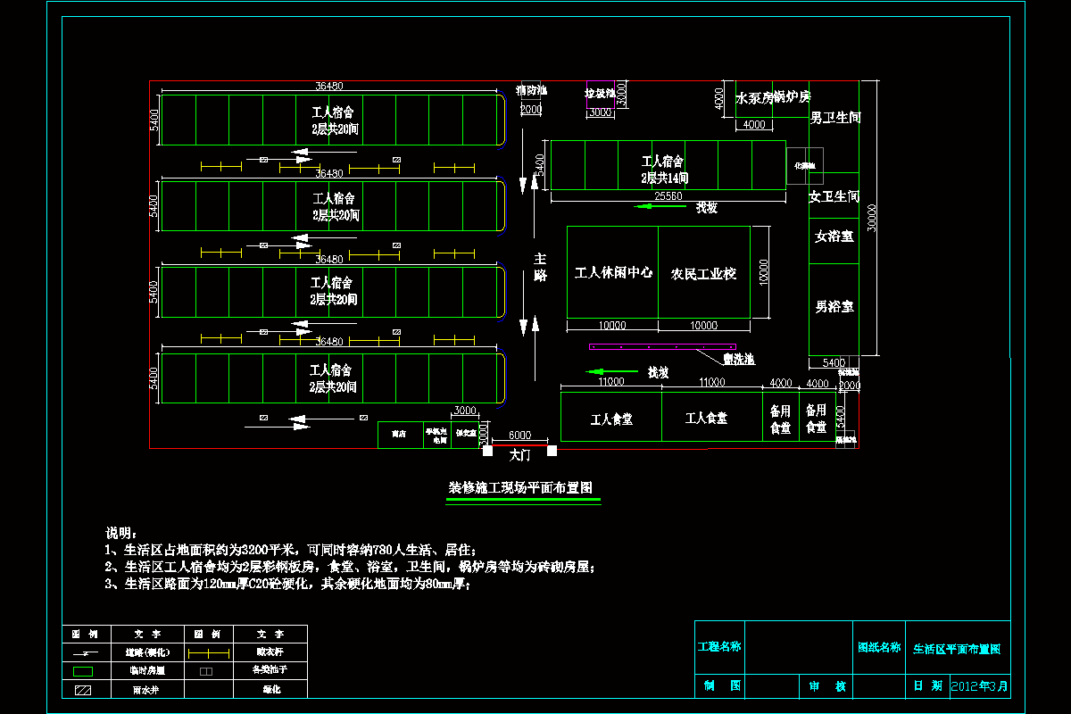Select the 女浴室 room label
Image resolution: width=1071 pixels, height=714 pixels.
[834, 237]
